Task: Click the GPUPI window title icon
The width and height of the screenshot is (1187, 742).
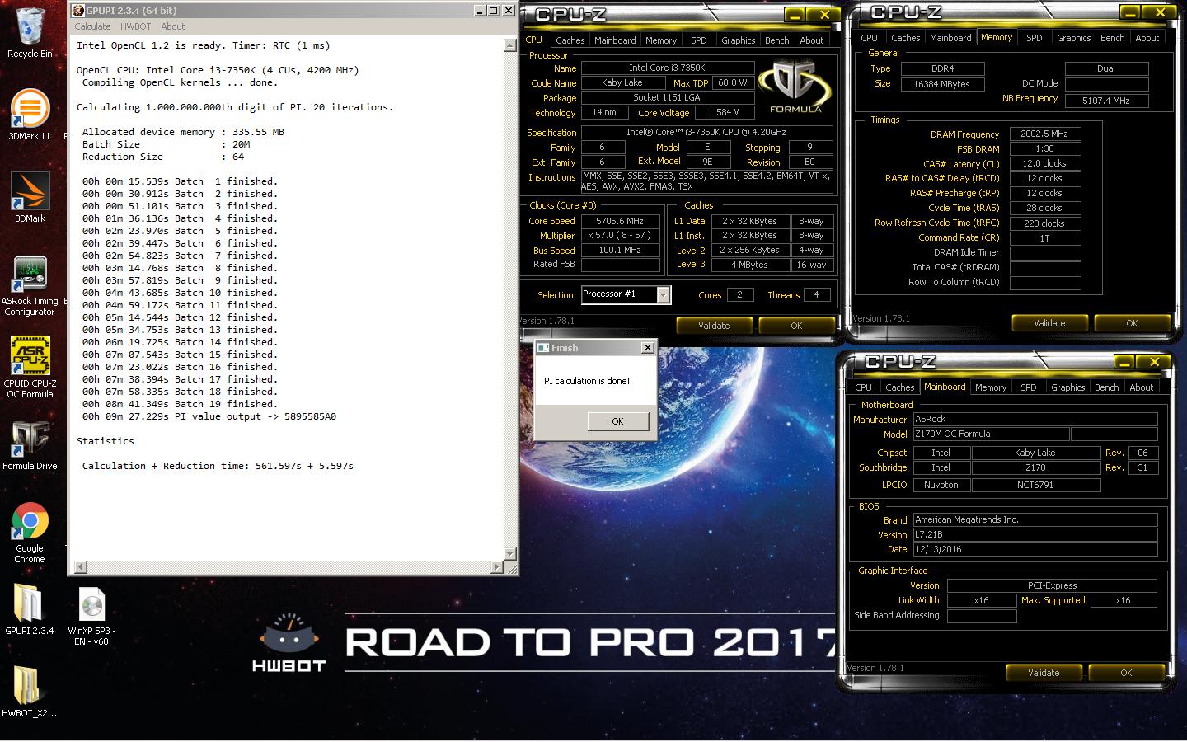Action: click(x=78, y=11)
